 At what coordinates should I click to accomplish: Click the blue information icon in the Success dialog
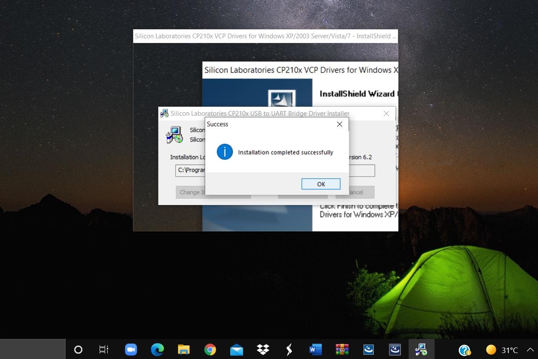(225, 152)
